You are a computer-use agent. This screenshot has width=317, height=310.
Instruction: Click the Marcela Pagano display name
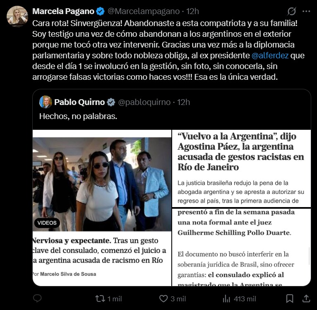[x=63, y=11]
